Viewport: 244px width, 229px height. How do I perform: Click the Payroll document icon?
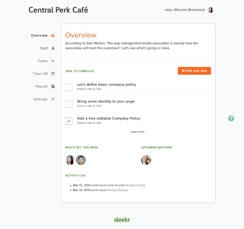pos(53,86)
